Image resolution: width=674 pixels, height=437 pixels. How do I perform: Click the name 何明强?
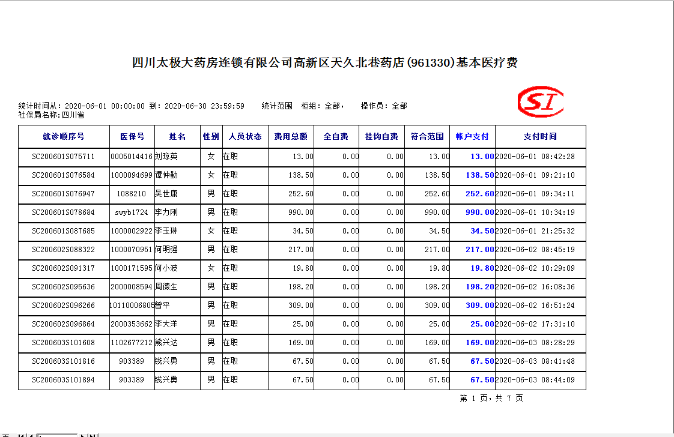pyautogui.click(x=166, y=250)
